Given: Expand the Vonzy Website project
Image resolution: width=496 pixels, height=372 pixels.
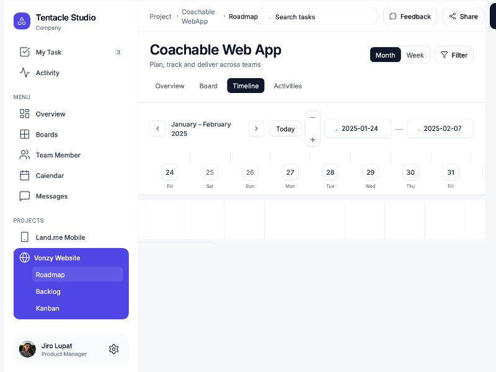Looking at the screenshot, I should coord(57,258).
